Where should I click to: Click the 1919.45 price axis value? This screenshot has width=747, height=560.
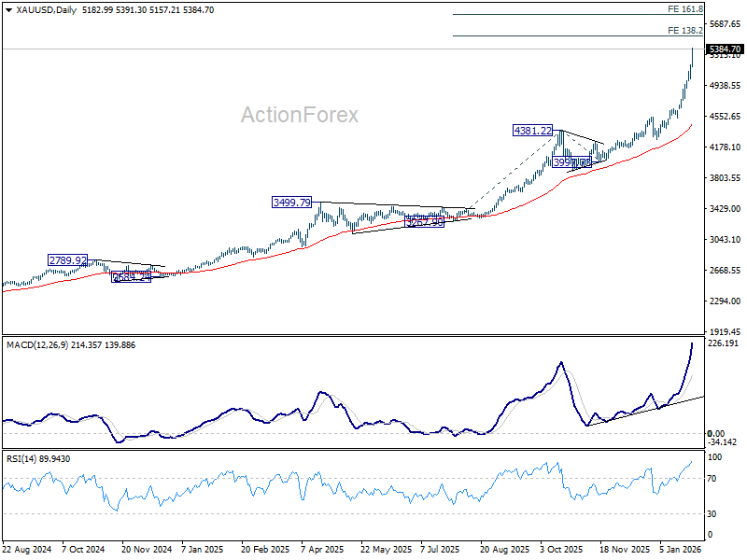(725, 331)
